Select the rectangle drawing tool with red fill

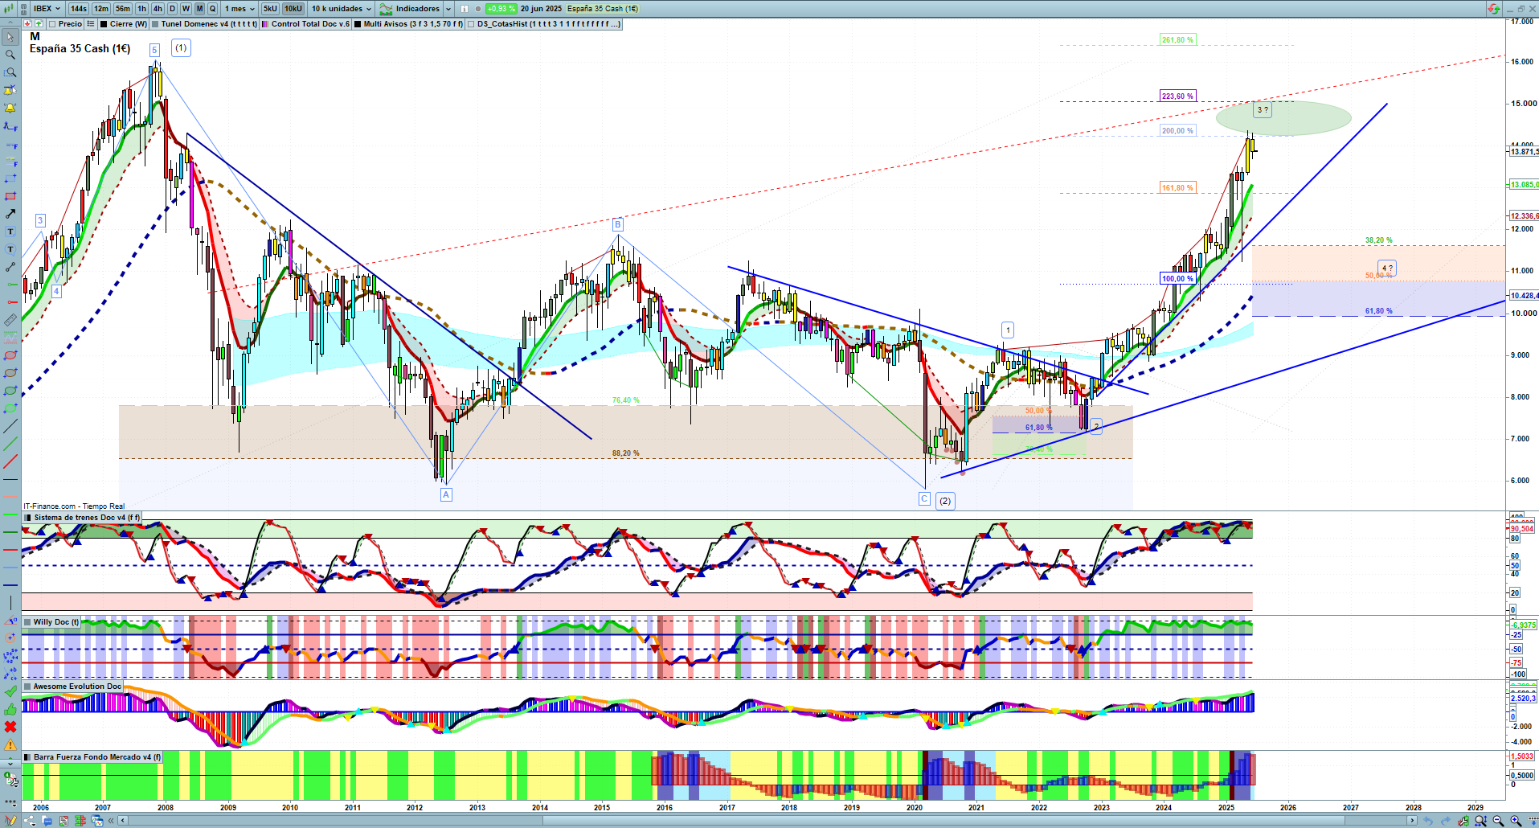[10, 196]
